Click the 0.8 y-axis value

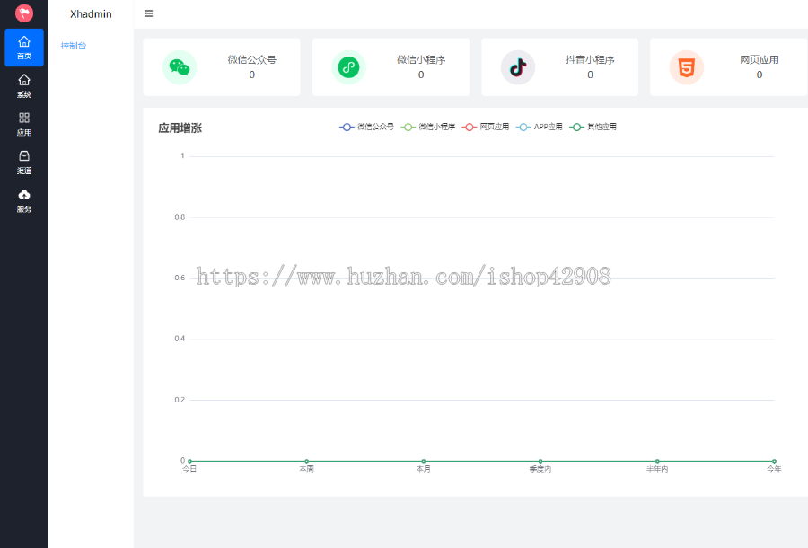point(180,217)
